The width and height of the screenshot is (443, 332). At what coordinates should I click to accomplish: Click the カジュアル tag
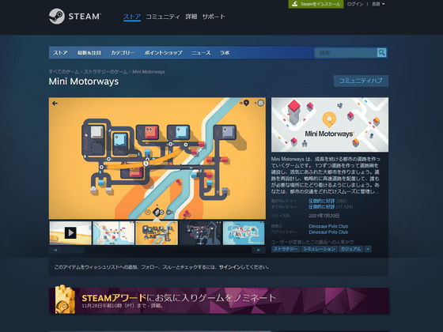(351, 249)
